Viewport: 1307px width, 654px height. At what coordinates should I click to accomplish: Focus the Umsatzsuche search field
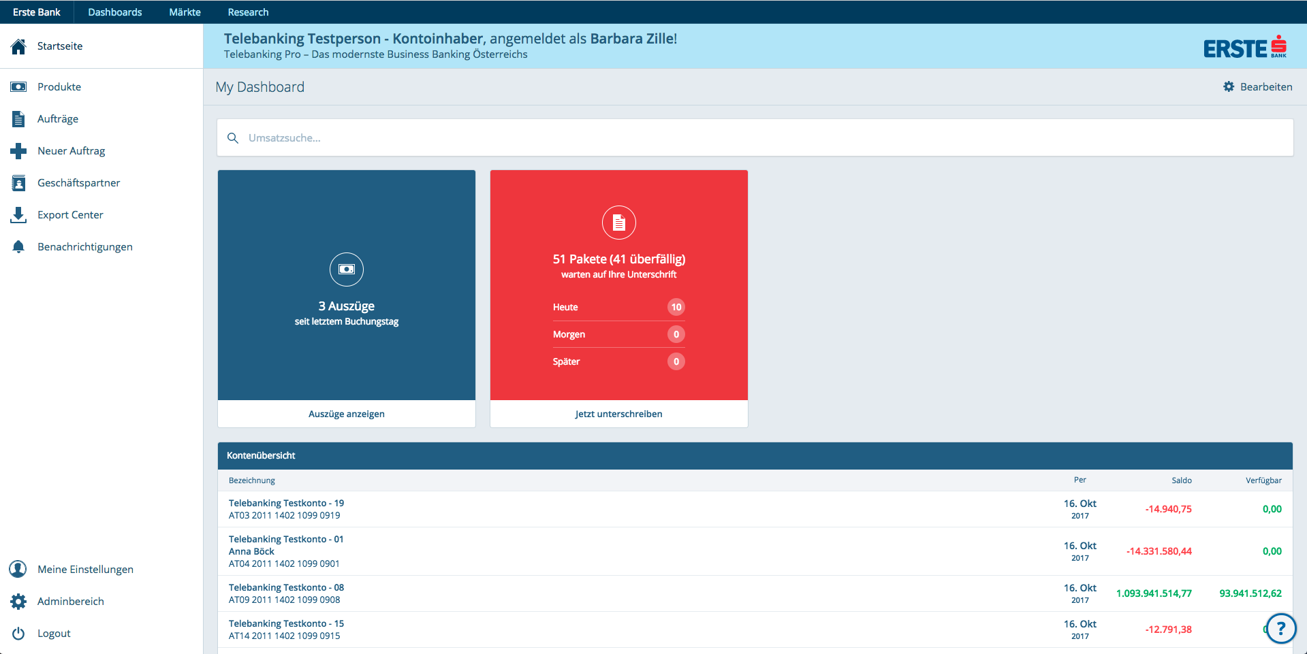[x=755, y=138]
